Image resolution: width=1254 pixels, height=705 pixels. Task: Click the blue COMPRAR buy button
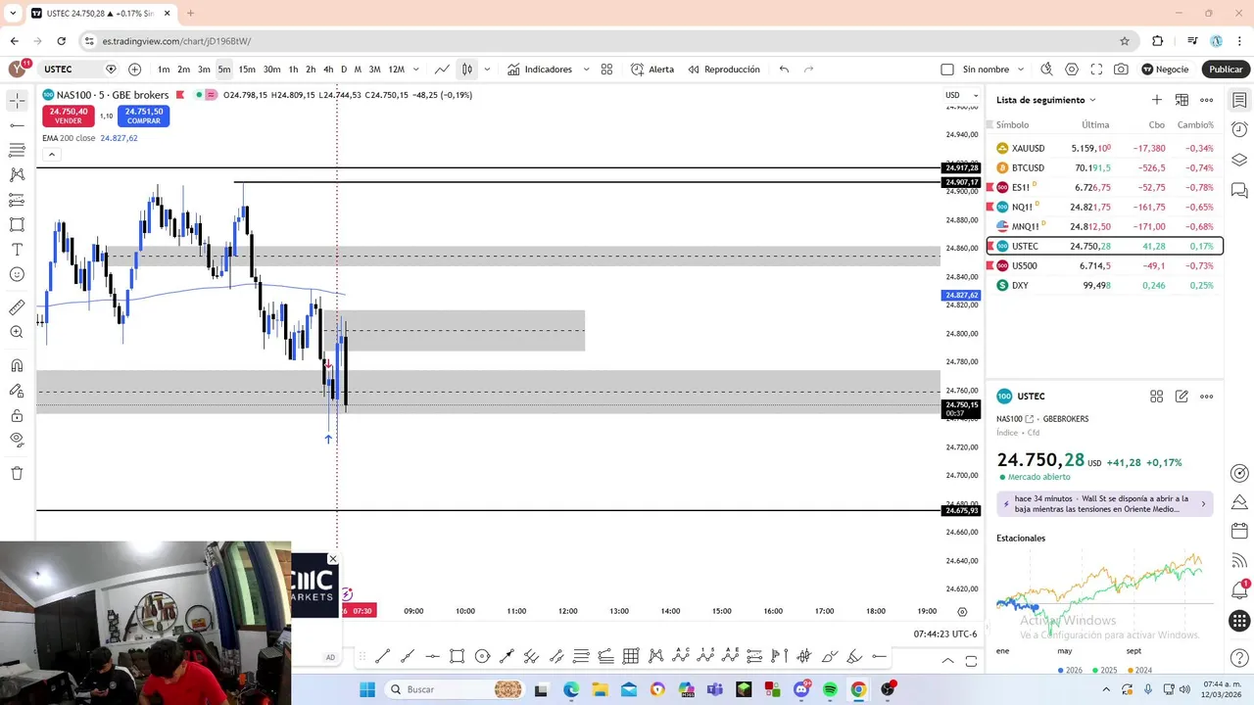tap(143, 116)
